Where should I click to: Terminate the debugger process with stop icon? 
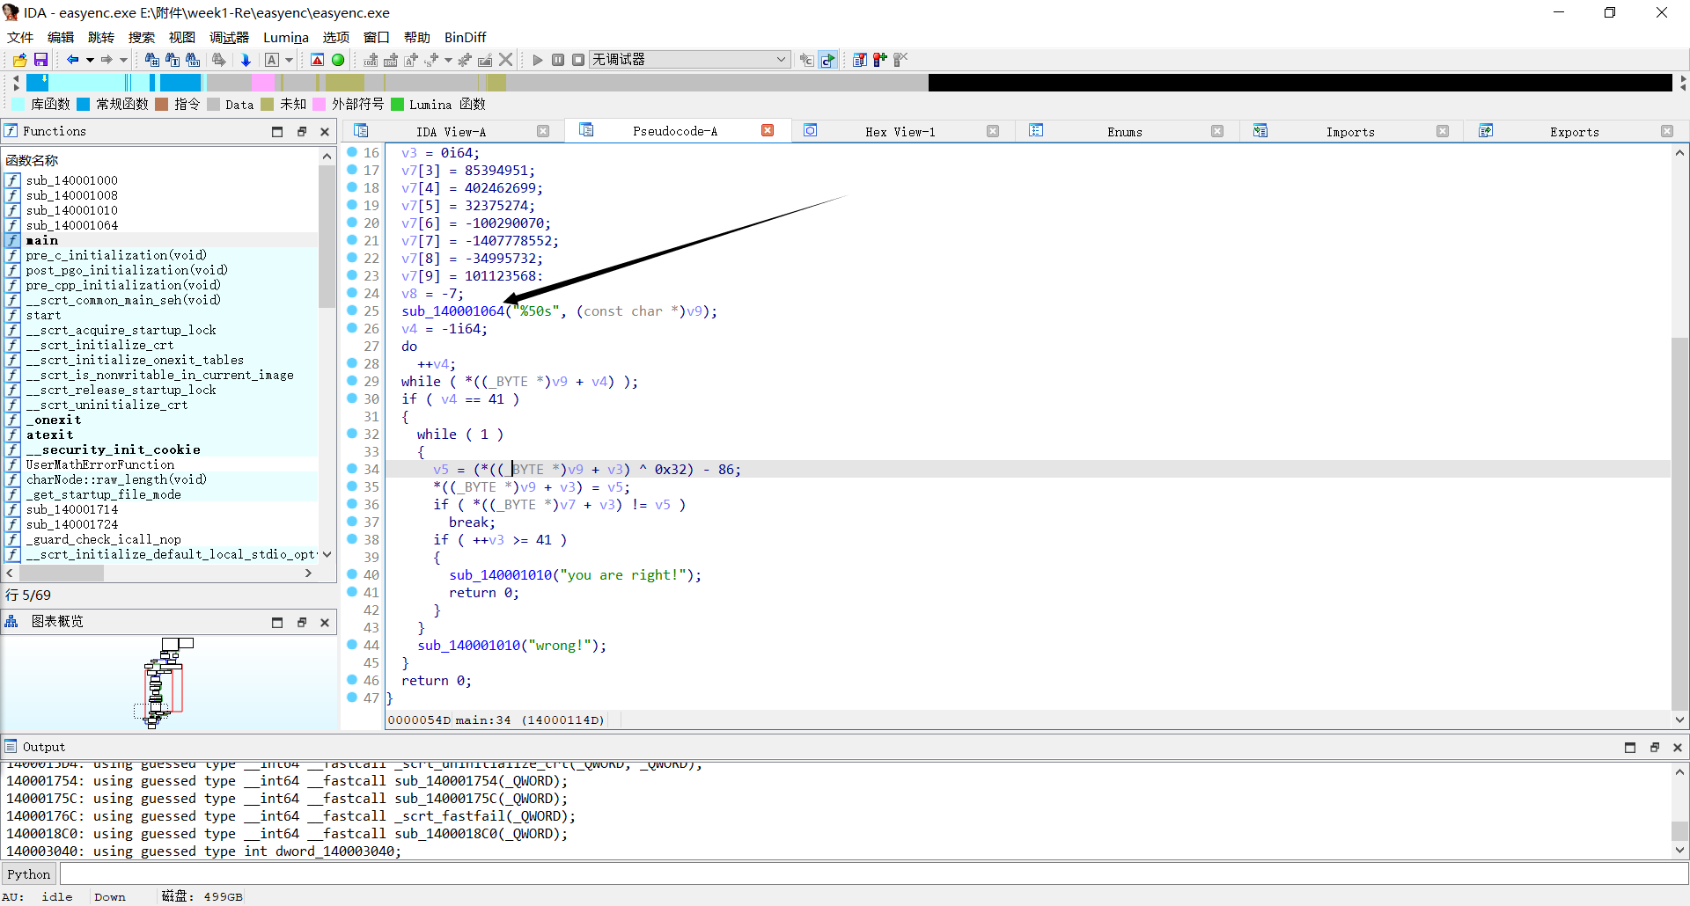(x=578, y=60)
